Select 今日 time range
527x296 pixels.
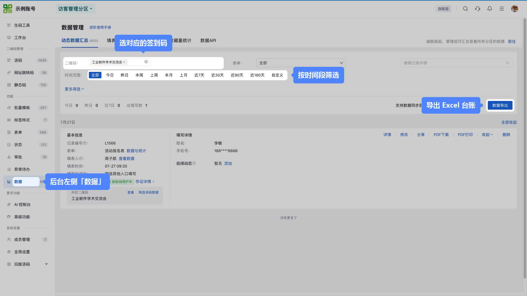pyautogui.click(x=110, y=75)
